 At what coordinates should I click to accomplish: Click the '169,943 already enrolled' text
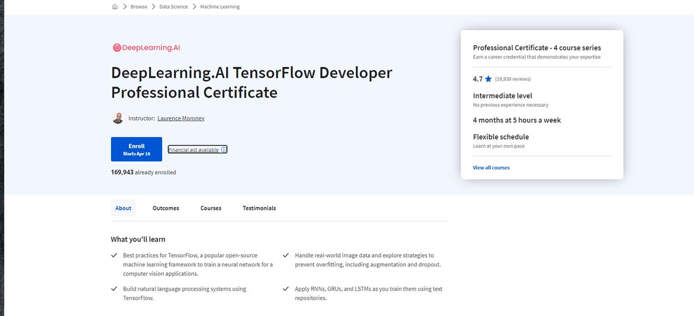pos(143,172)
